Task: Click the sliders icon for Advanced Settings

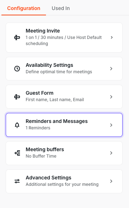Action: click(17, 181)
